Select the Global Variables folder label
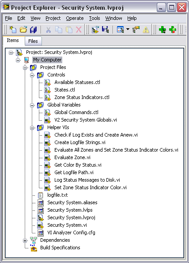 64,105
